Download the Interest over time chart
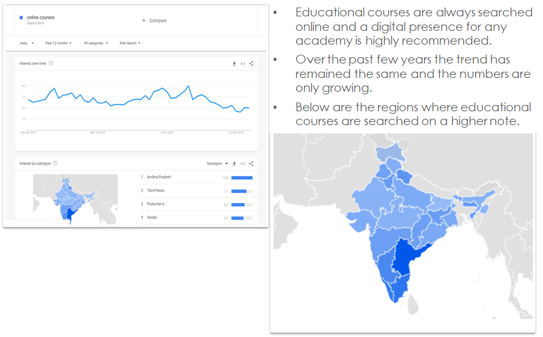This screenshot has height=337, width=543. 234,64
